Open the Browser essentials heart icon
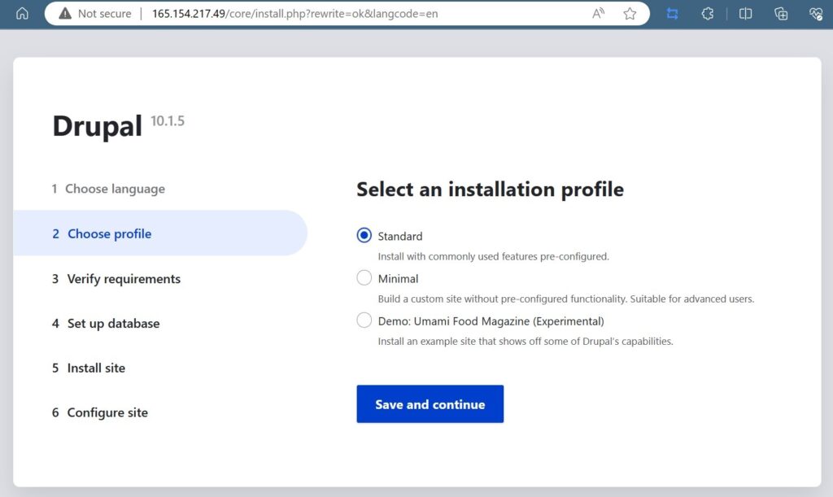The width and height of the screenshot is (833, 497). pyautogui.click(x=816, y=14)
